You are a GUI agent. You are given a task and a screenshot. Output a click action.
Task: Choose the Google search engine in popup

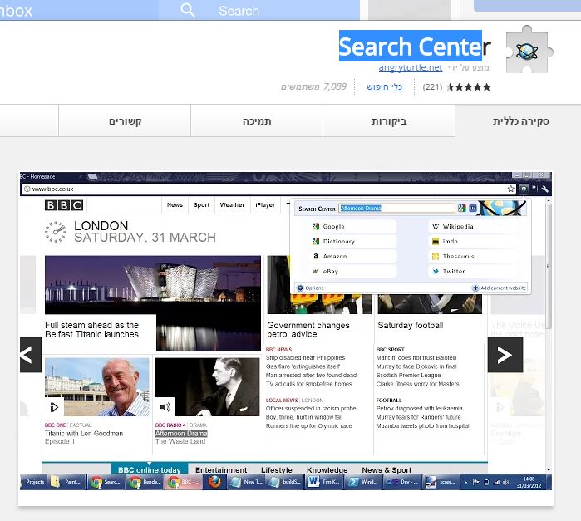coord(354,226)
